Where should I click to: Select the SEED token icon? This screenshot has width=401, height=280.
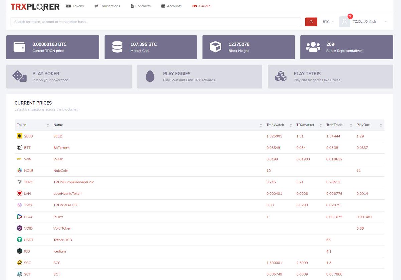click(19, 136)
